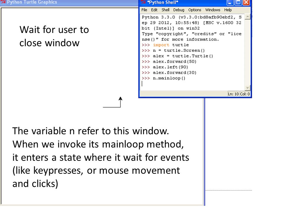
Task: Click the Python Turtle Graphics title bar icon
Action: pos(3,2)
